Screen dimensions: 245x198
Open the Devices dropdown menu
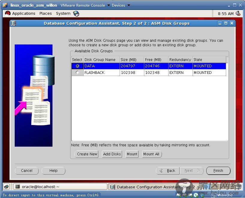pyautogui.click(x=121, y=5)
